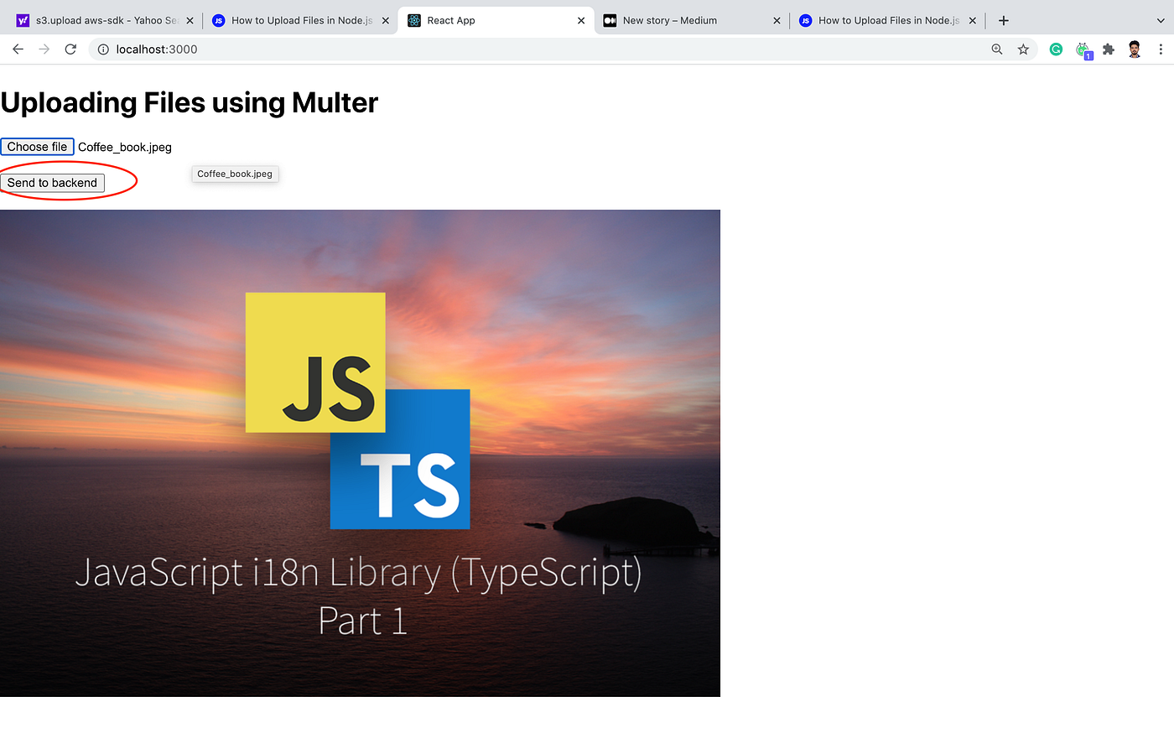Switch to New story – Medium tab

click(692, 20)
